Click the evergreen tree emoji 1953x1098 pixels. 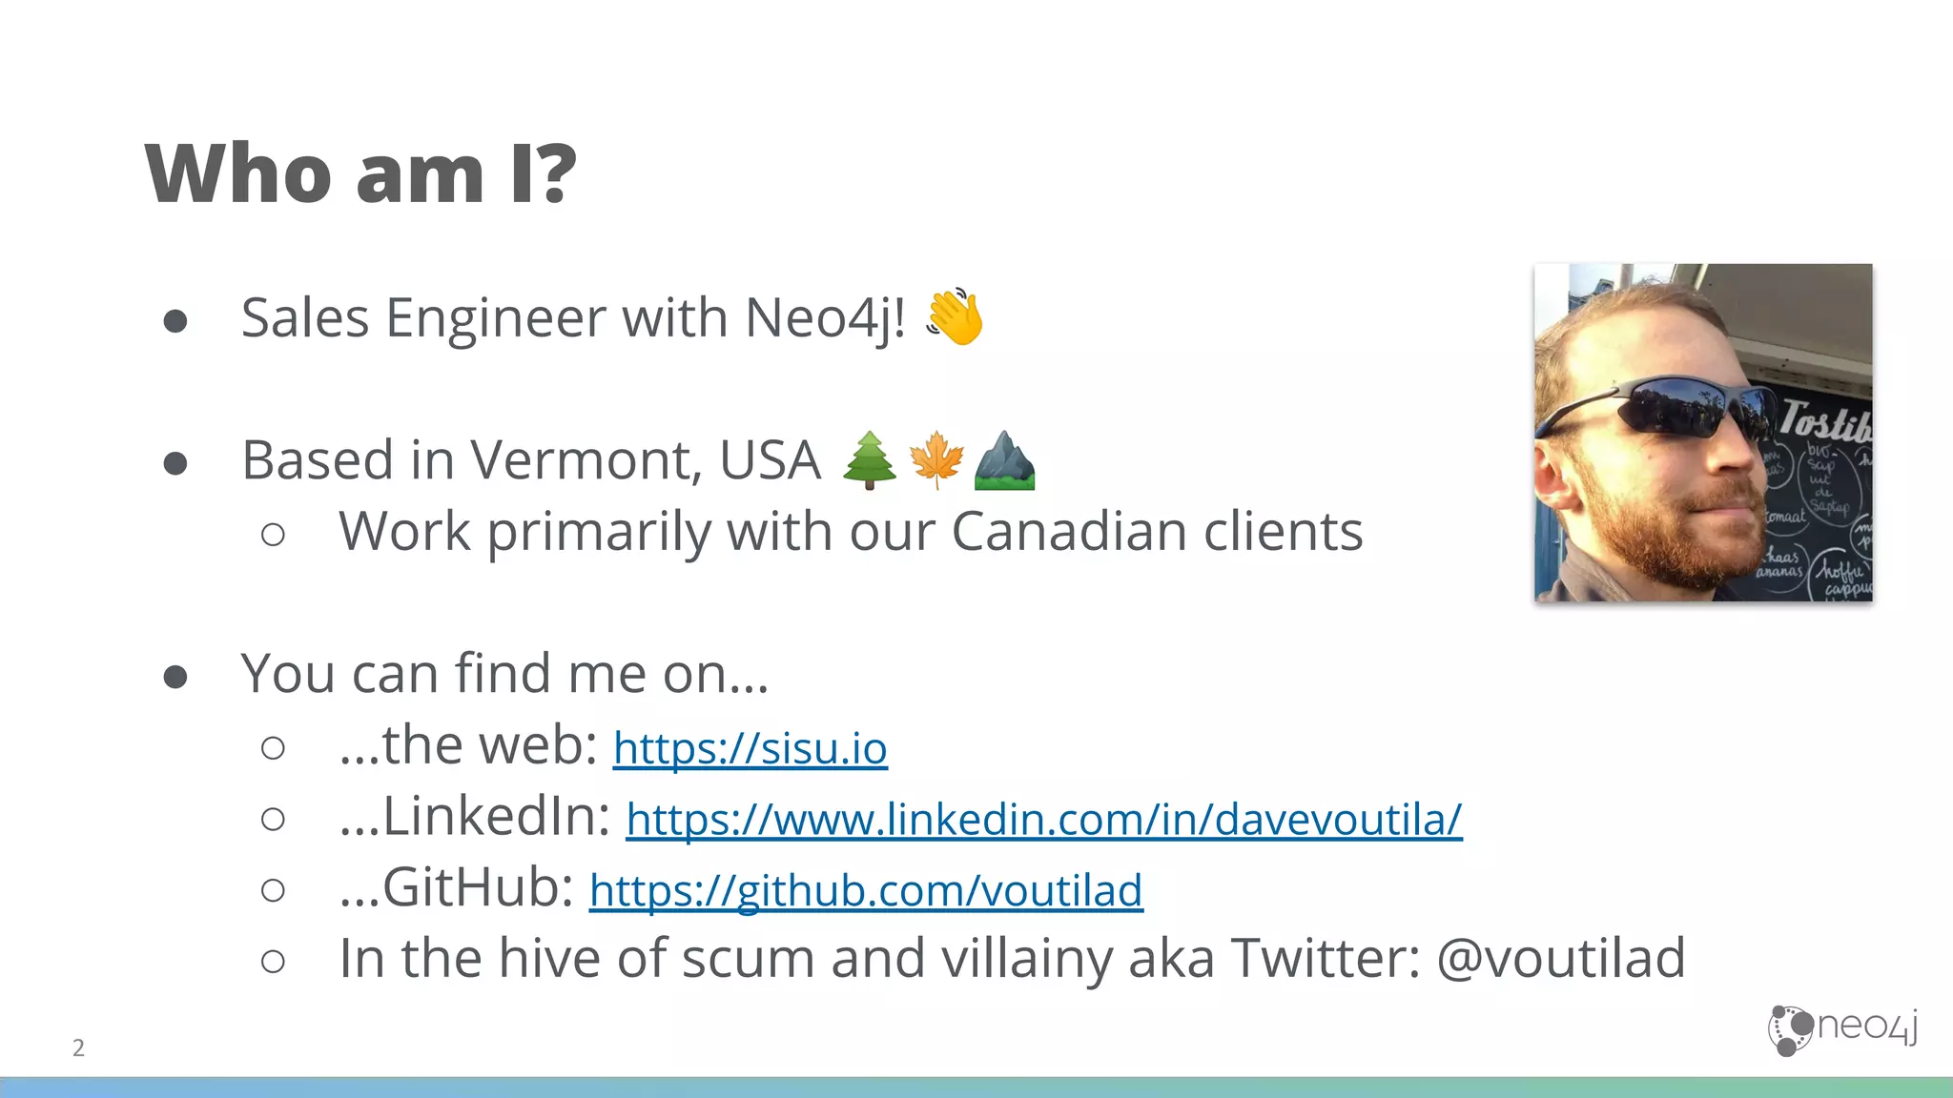(870, 459)
